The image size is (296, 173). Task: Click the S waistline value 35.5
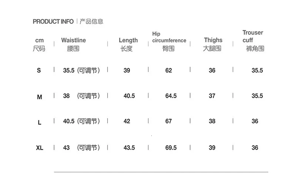click(69, 70)
